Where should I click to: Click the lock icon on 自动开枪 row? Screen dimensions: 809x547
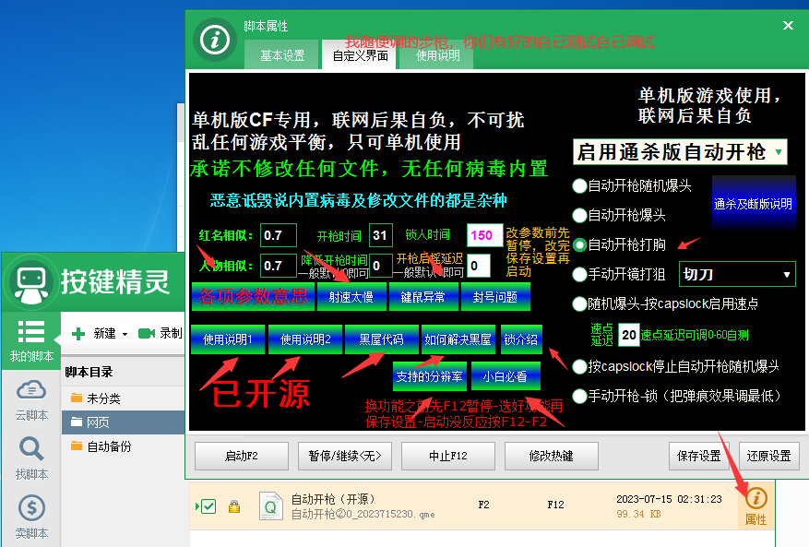234,506
